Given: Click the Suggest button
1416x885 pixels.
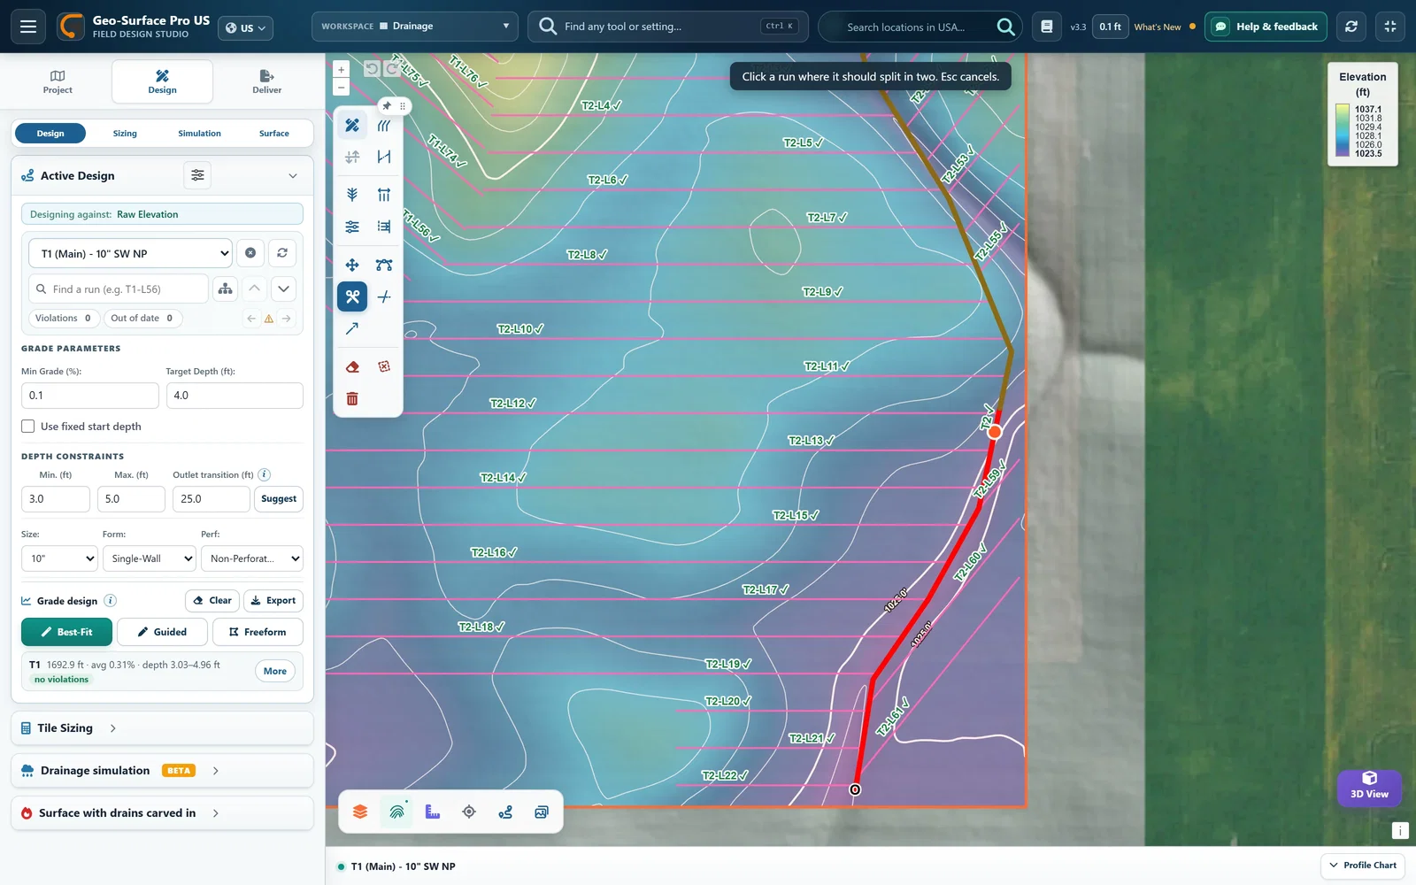Looking at the screenshot, I should pyautogui.click(x=279, y=499).
